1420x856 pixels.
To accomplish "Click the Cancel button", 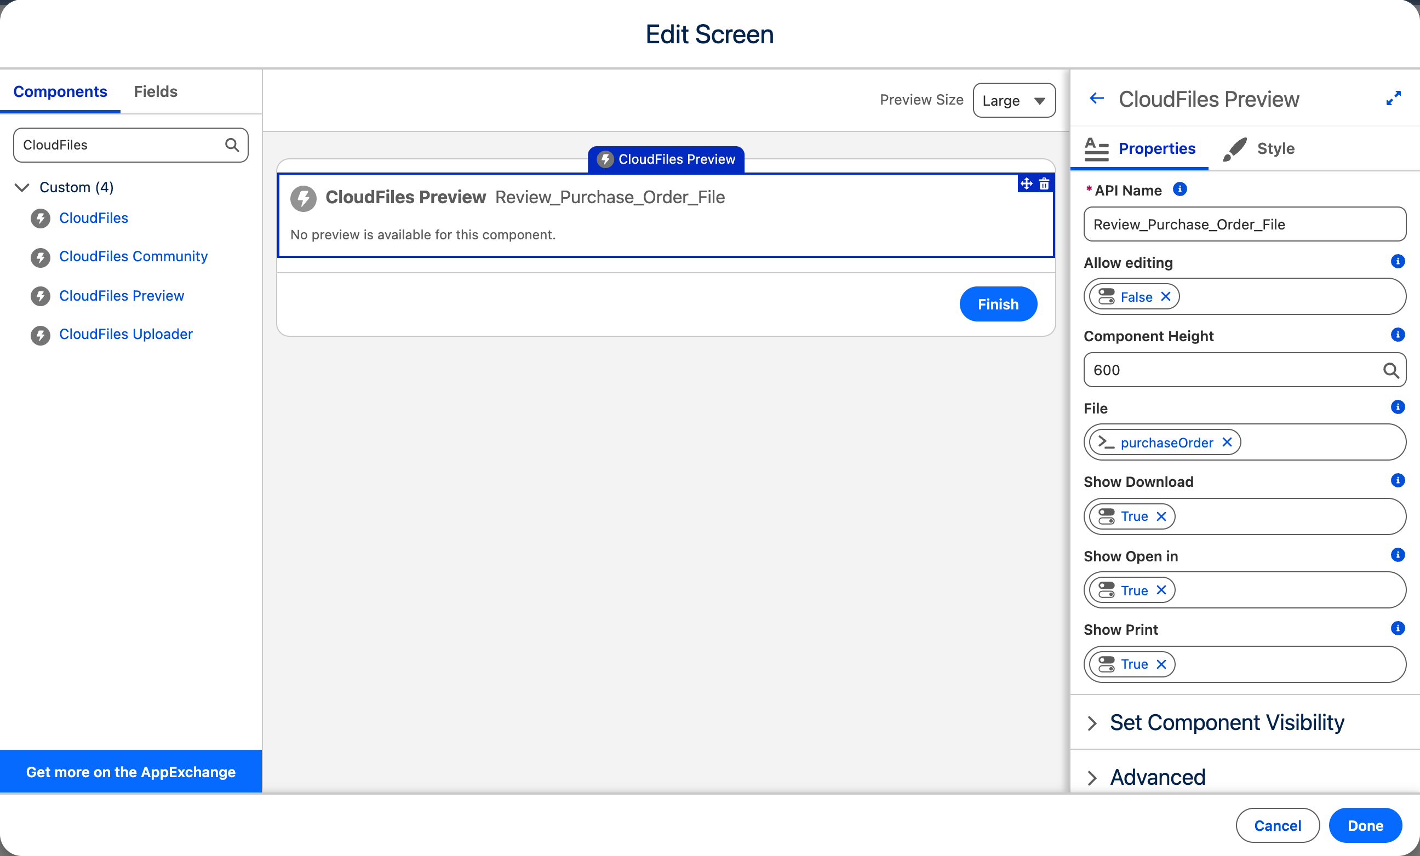I will 1278,825.
